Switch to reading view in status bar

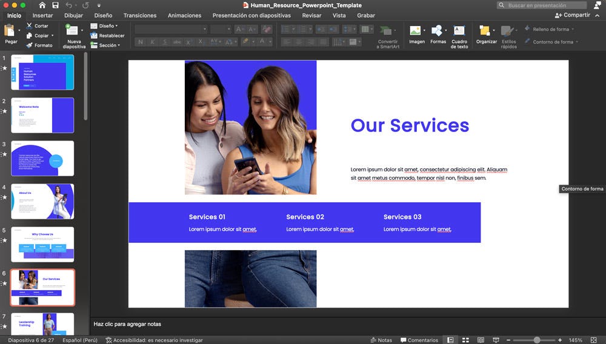coord(481,340)
